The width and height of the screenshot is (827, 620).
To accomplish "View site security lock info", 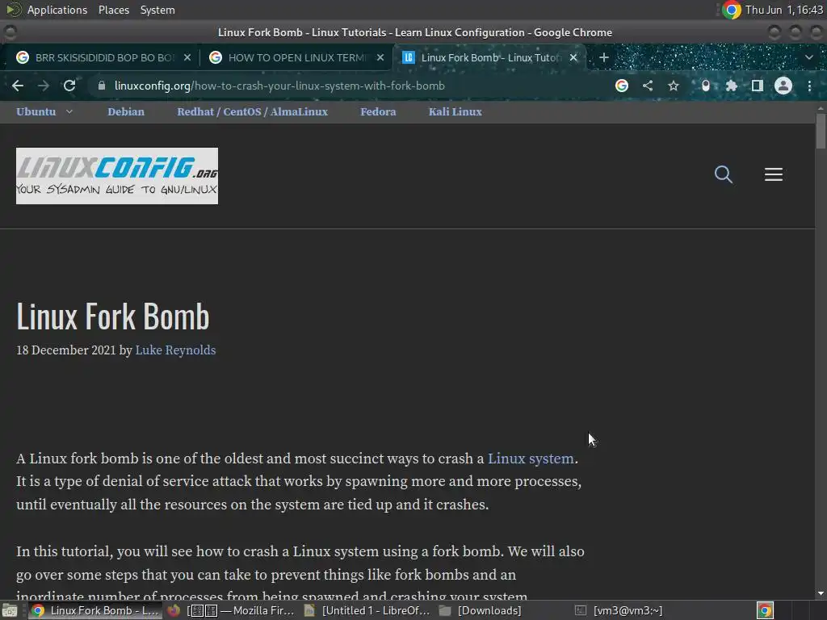I will (102, 86).
